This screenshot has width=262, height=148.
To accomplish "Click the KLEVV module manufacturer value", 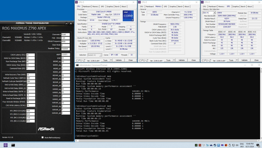I will pyautogui.click(x=227, y=19).
